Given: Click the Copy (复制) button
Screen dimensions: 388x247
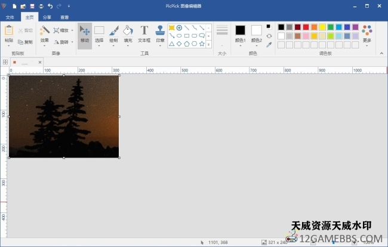Looking at the screenshot, I should 25,42.
